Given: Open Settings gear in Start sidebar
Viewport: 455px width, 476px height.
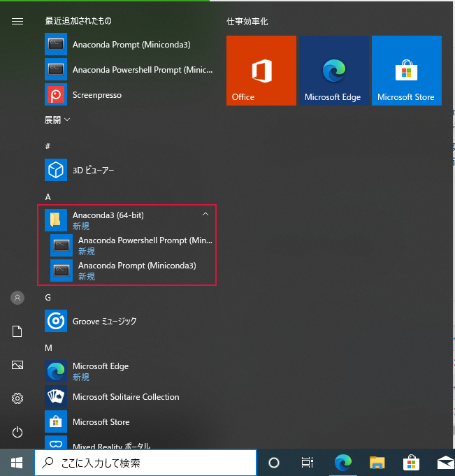Looking at the screenshot, I should pyautogui.click(x=17, y=398).
